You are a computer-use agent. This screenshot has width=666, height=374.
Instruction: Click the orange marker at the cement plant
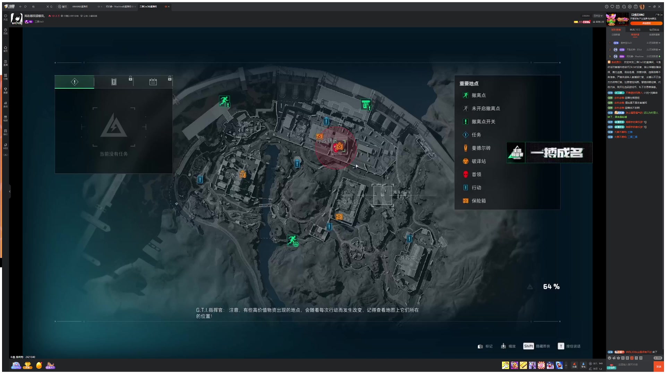243,174
